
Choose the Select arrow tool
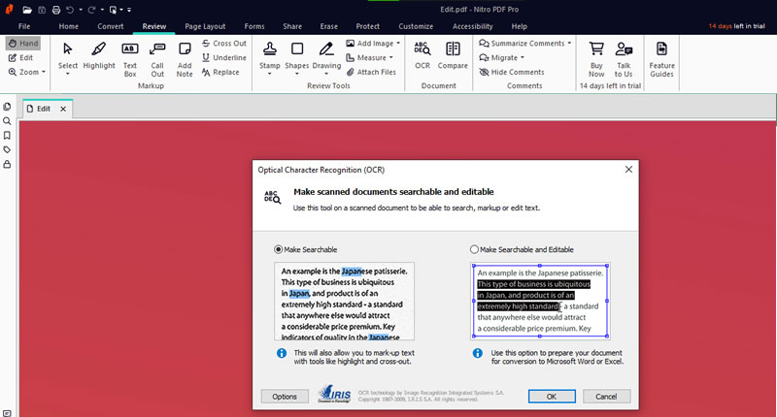67,54
